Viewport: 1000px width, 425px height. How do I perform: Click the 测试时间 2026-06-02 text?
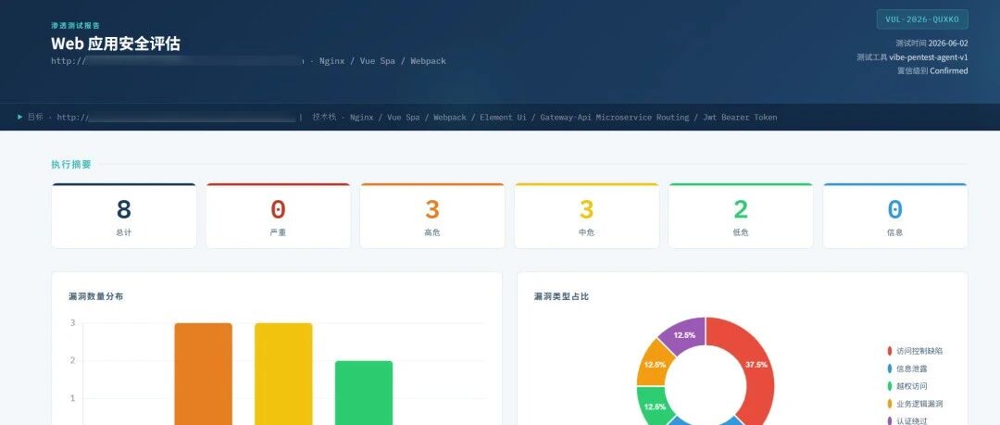931,44
